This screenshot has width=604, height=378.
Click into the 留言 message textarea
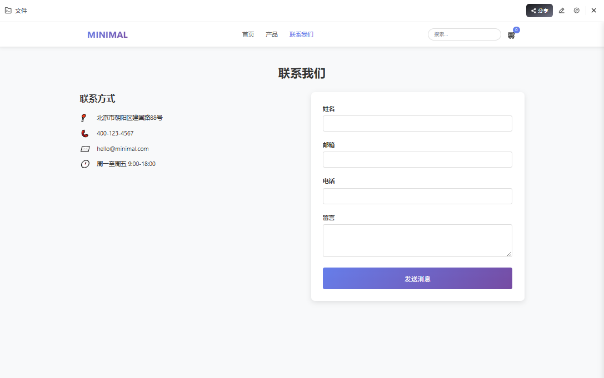pyautogui.click(x=417, y=240)
